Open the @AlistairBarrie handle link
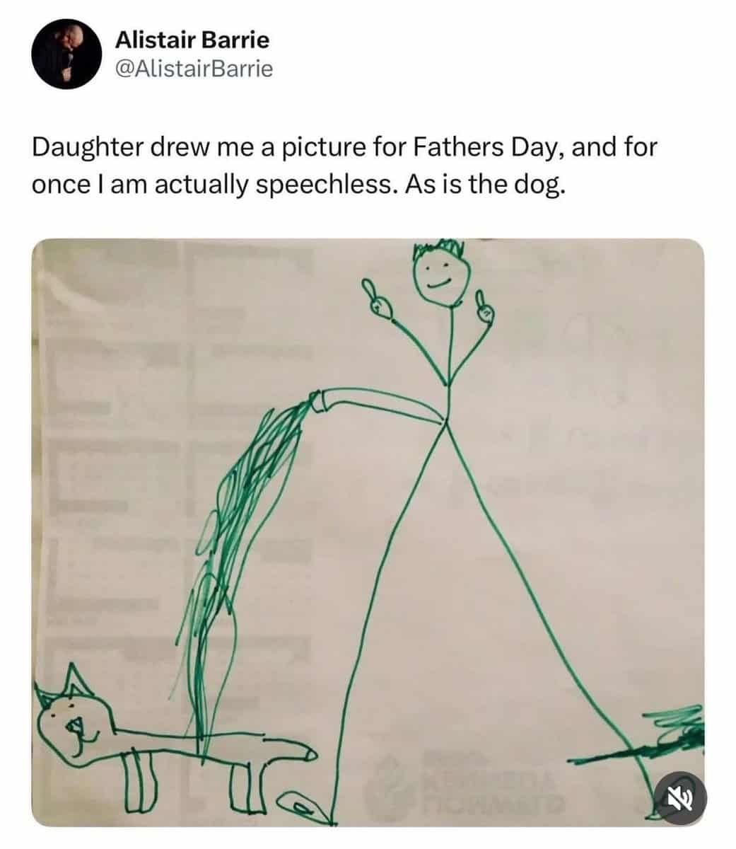736x849 pixels. coord(193,69)
